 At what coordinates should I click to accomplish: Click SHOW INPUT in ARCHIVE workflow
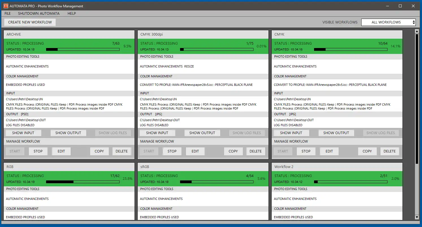pos(23,133)
